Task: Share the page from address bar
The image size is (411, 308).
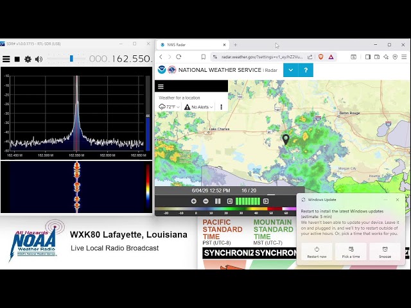Action: [310, 57]
